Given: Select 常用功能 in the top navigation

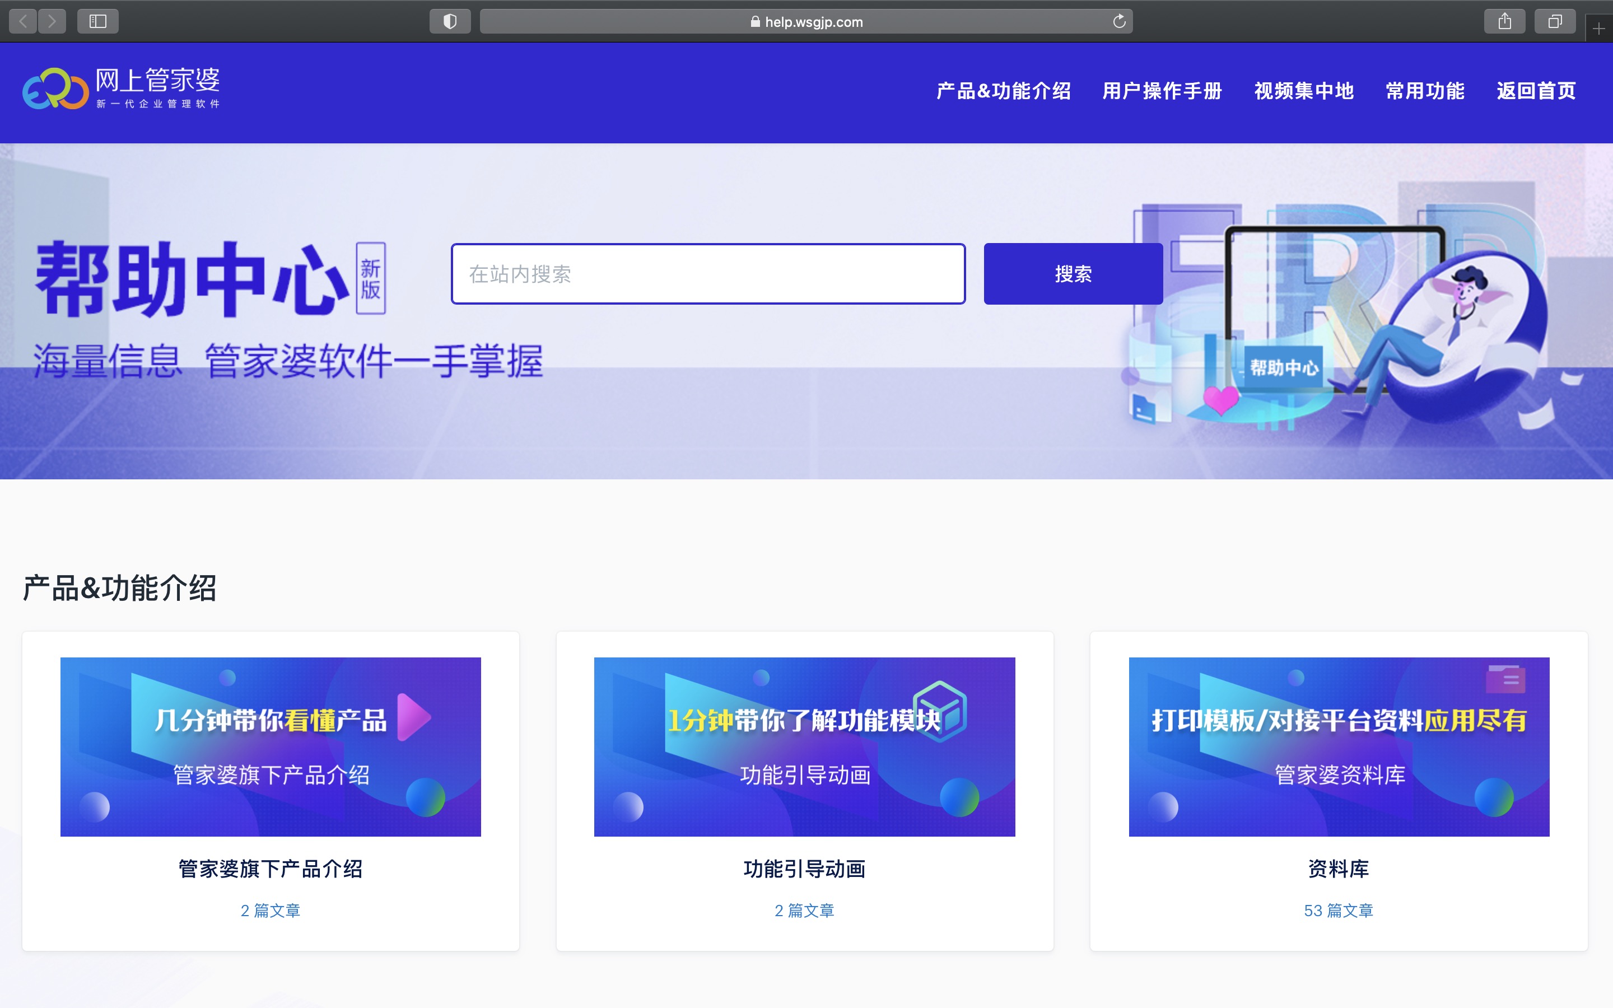Looking at the screenshot, I should pos(1425,91).
